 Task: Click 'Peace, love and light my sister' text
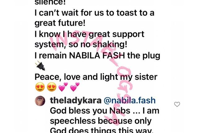click(96, 77)
